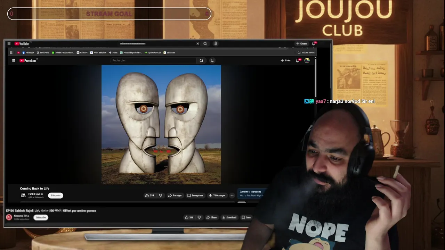This screenshot has height=250, width=445.
Task: Click the Télécharger button
Action: 217,195
